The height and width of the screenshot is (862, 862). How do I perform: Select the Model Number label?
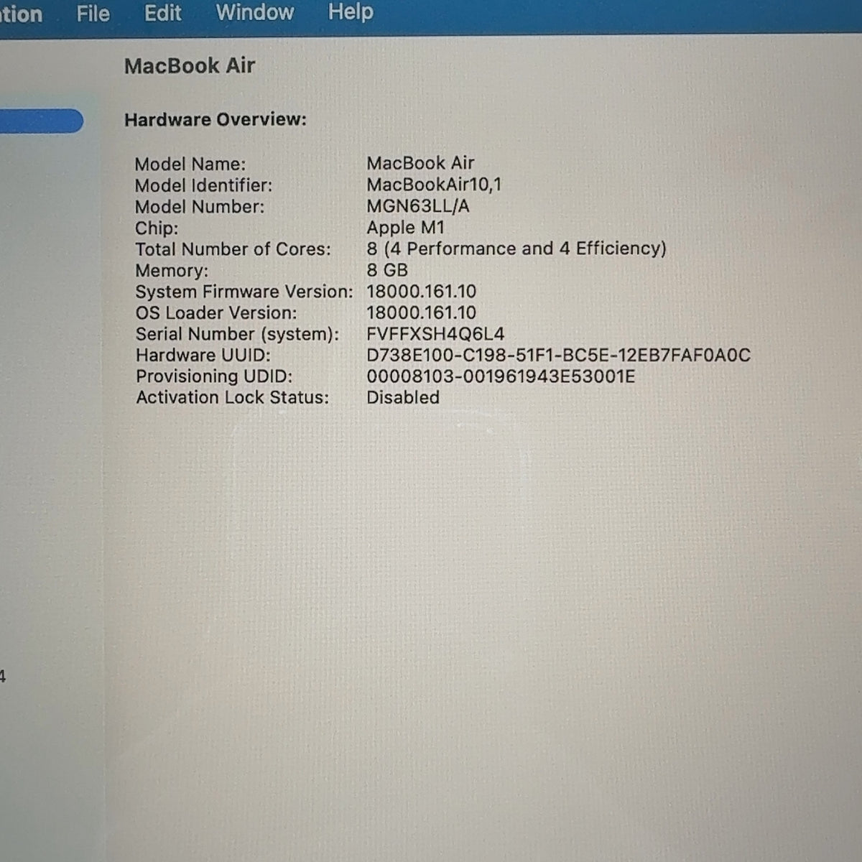200,207
